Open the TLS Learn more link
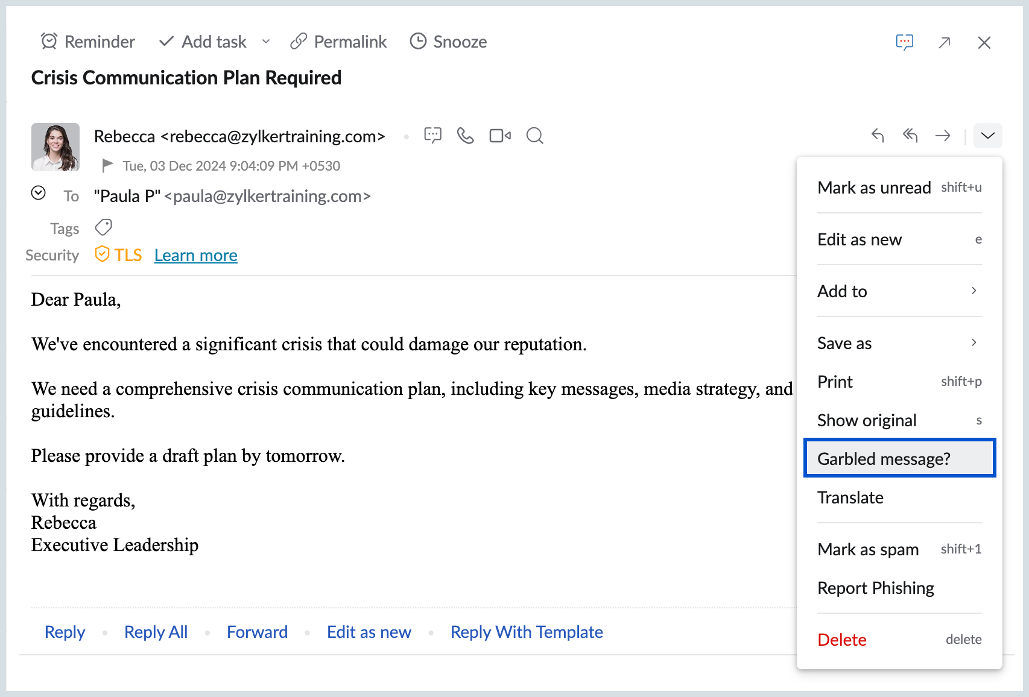 click(195, 255)
